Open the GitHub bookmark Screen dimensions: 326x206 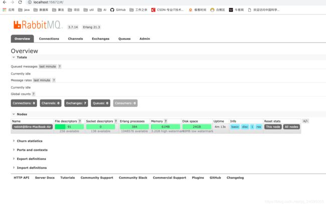point(118,9)
